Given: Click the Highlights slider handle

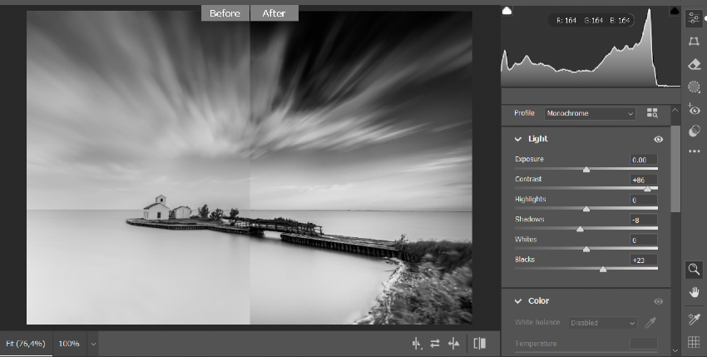Looking at the screenshot, I should click(586, 210).
